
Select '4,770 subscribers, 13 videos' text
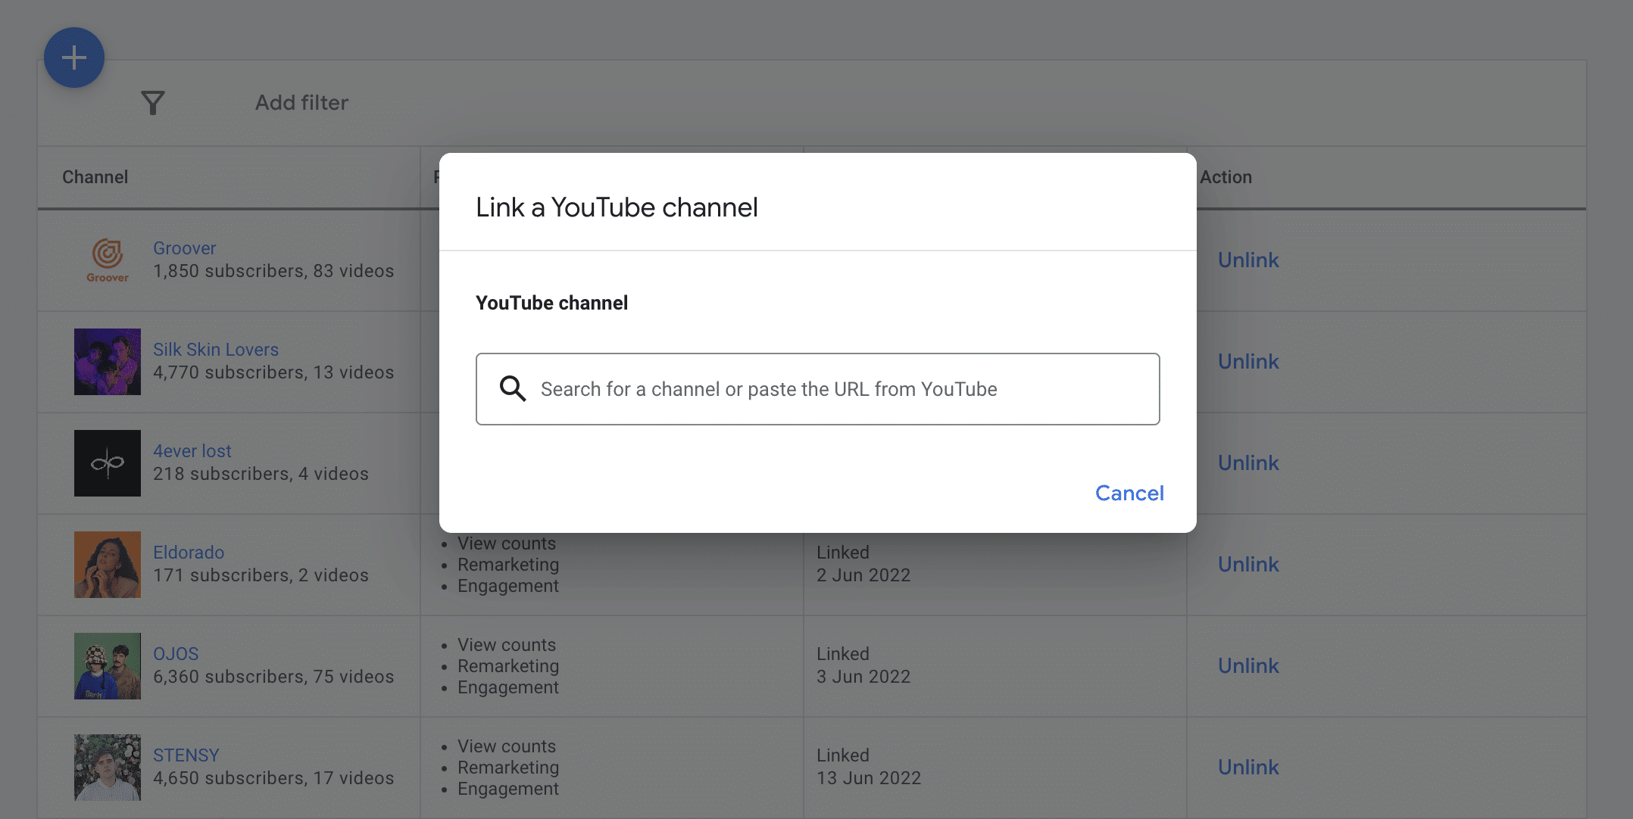point(273,372)
